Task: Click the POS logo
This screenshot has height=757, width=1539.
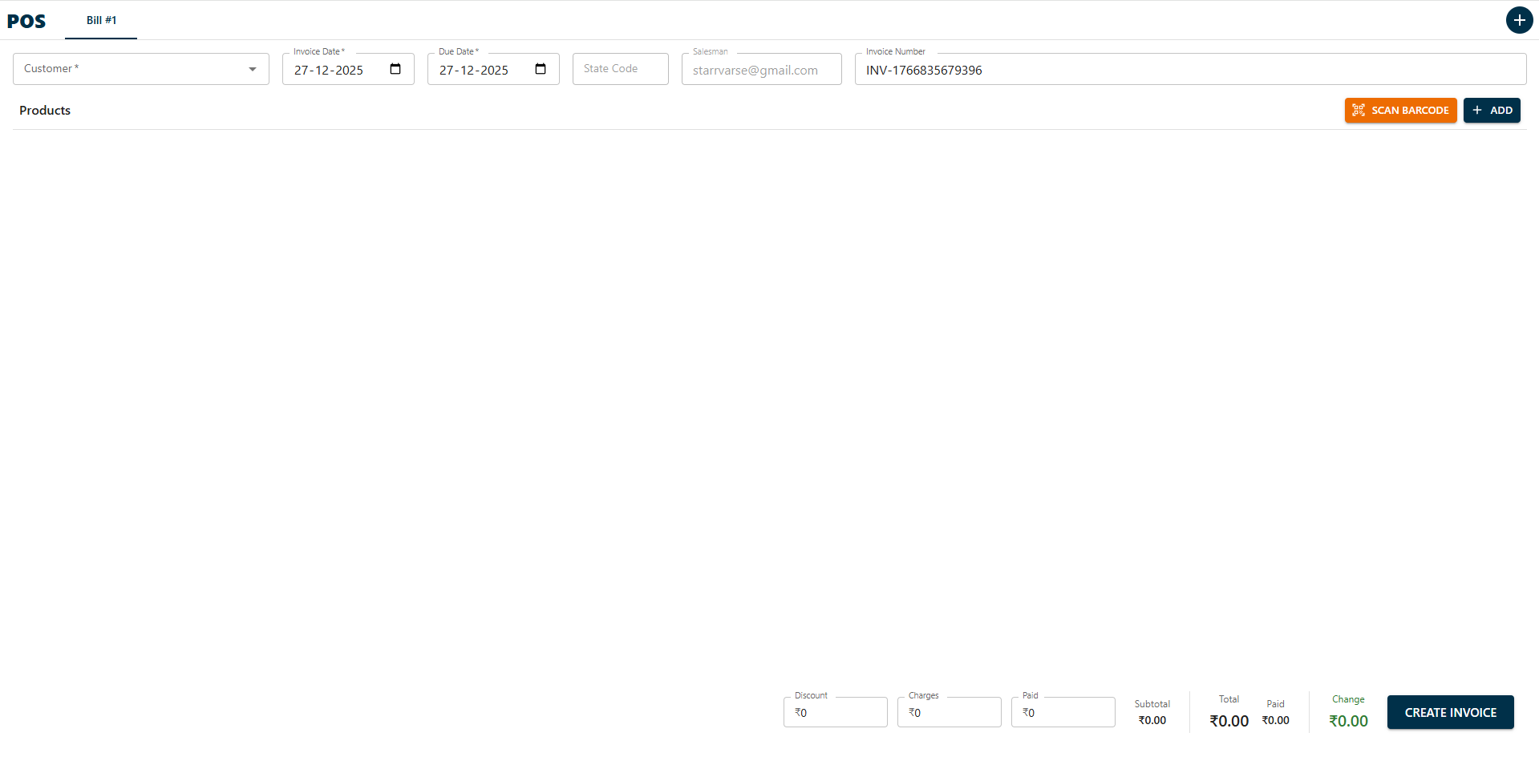Action: pyautogui.click(x=26, y=21)
